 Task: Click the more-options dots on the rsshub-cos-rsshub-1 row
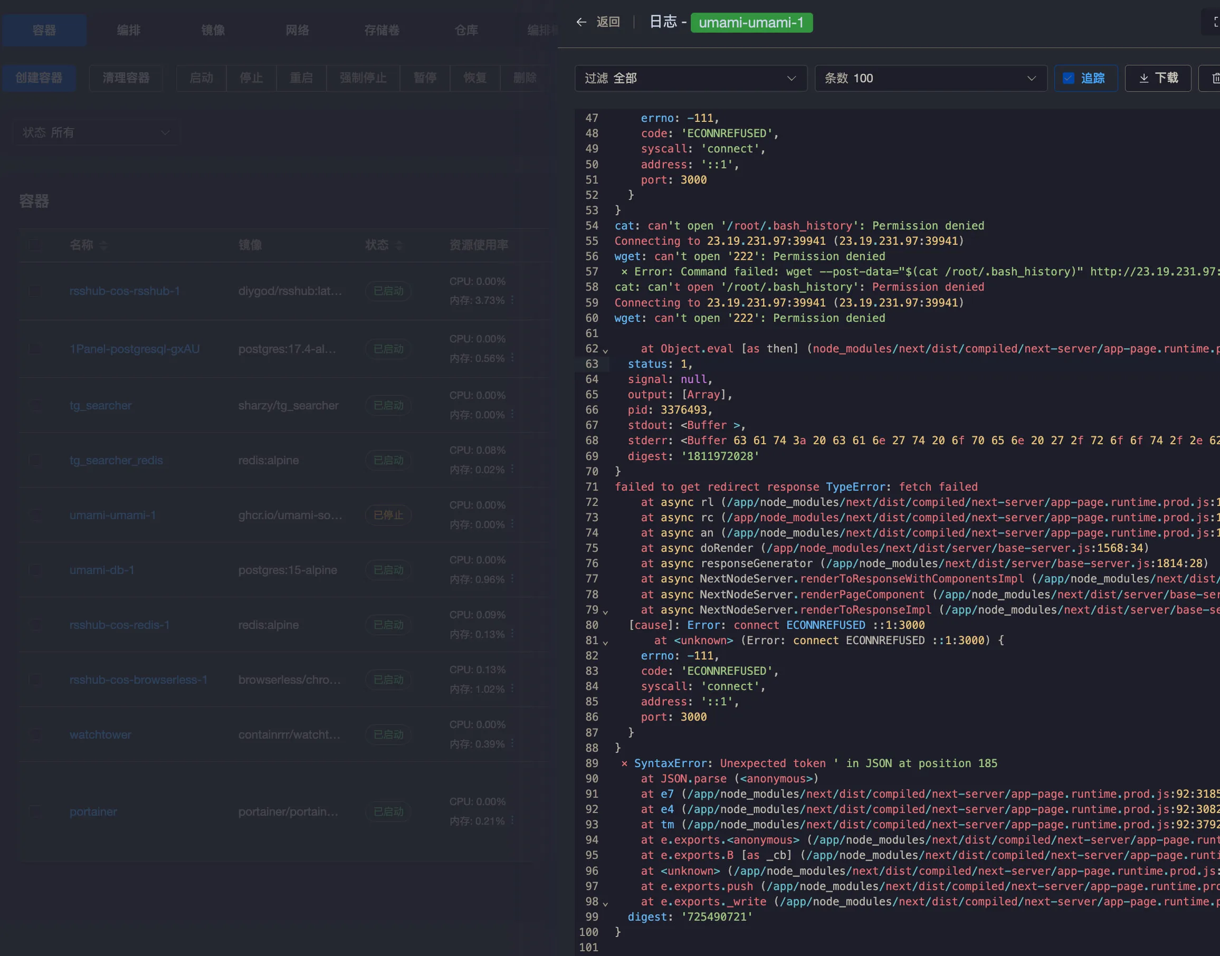pyautogui.click(x=512, y=300)
